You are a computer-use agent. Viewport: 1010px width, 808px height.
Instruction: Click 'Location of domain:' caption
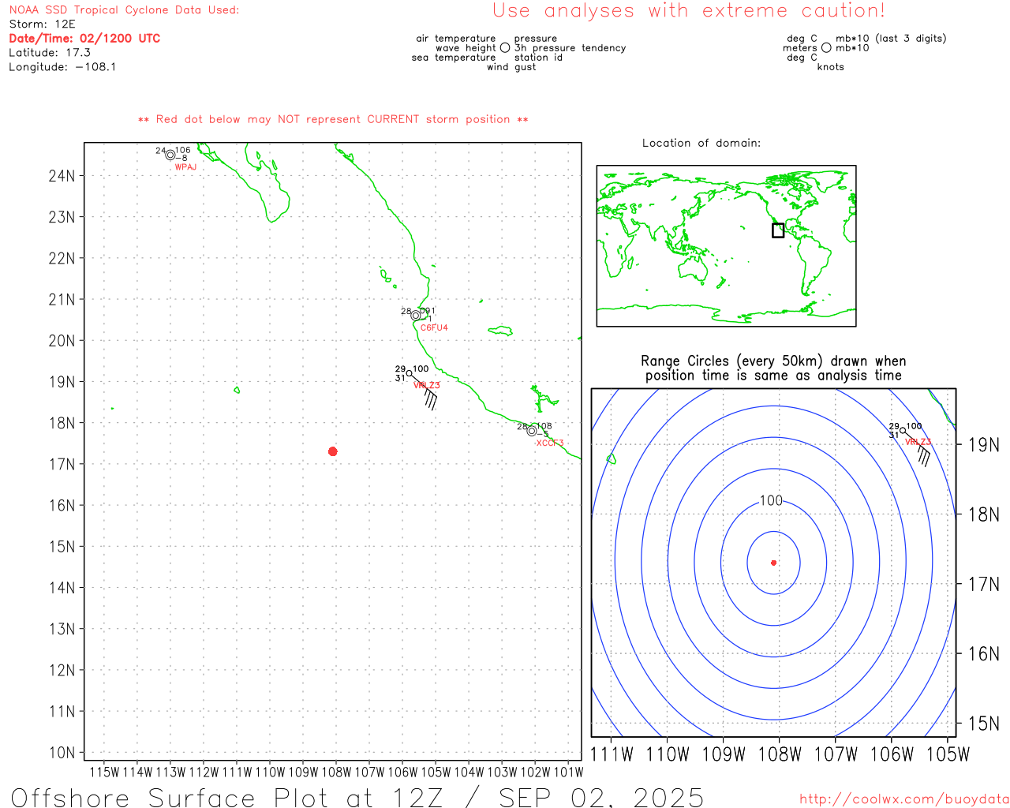[701, 143]
